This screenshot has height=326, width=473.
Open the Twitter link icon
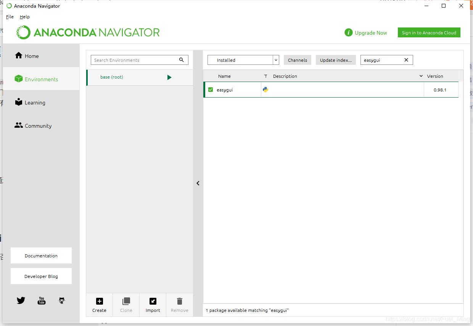[x=21, y=300]
